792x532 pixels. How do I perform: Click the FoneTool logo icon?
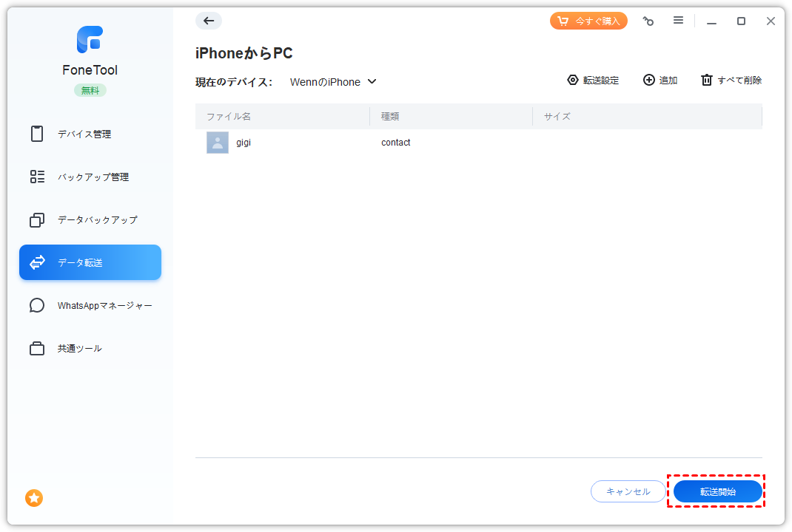point(90,40)
